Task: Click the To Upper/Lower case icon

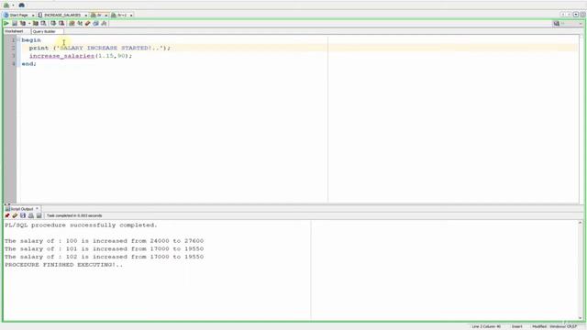Action: coord(80,23)
